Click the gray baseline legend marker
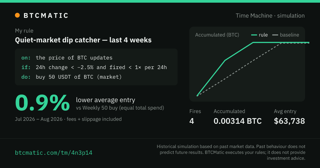This screenshot has width=320, height=168. pos(275,35)
